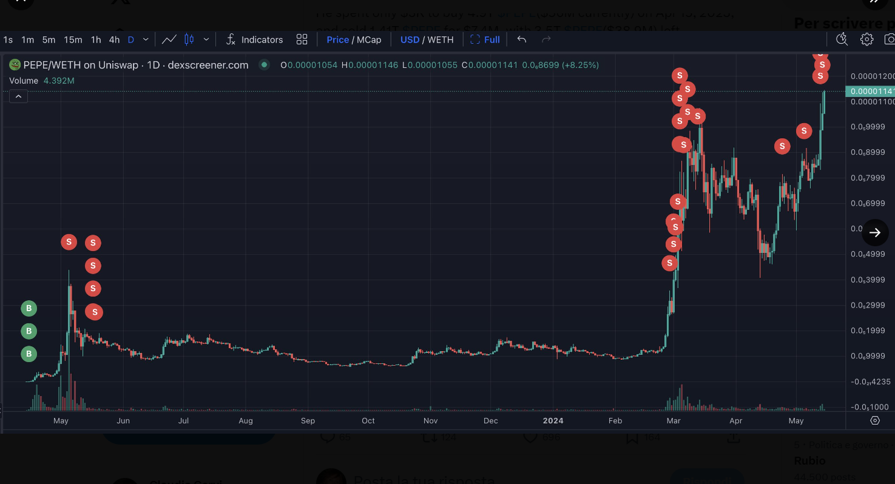
Task: Switch denomination to WETH
Action: [x=441, y=39]
